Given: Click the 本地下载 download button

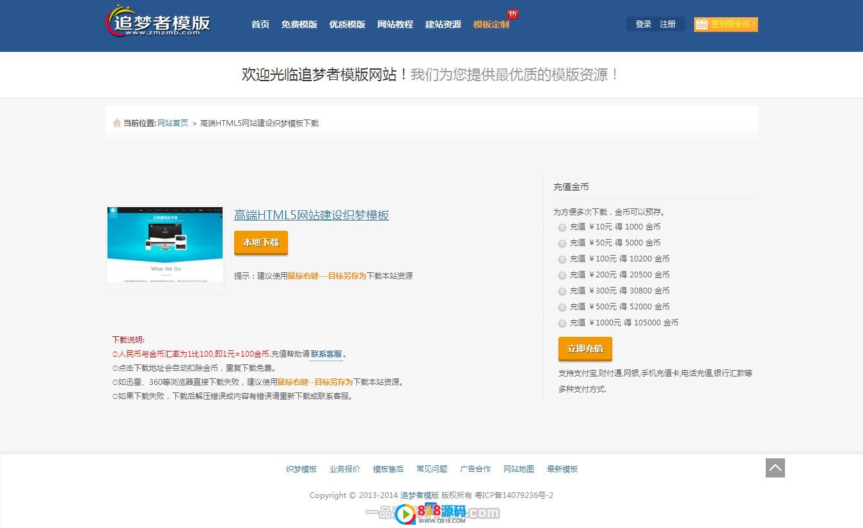Looking at the screenshot, I should pos(261,243).
